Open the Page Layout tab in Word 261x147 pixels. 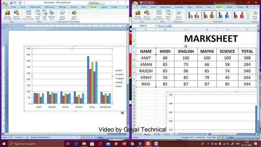35,7
